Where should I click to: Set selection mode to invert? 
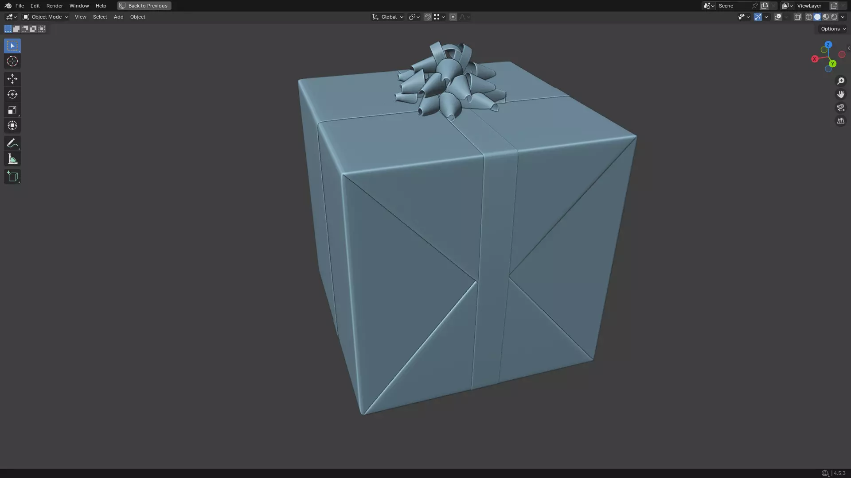[x=33, y=29]
